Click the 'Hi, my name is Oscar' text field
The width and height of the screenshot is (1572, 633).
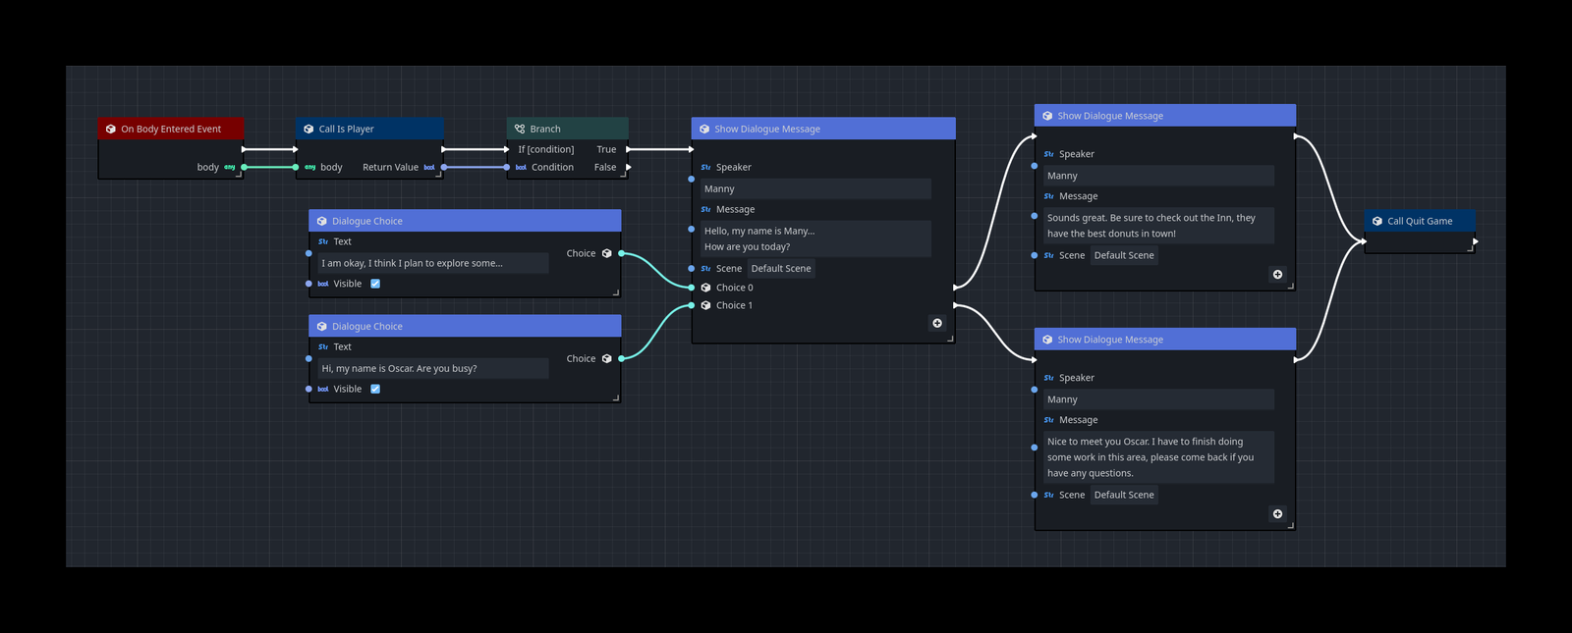(x=432, y=369)
